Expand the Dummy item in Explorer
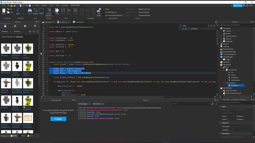Image resolution: width=255 pixels, height=143 pixels. (x=221, y=39)
